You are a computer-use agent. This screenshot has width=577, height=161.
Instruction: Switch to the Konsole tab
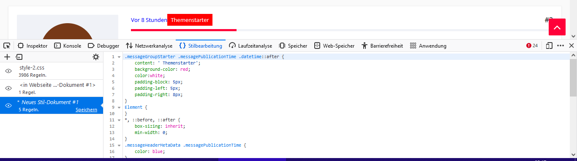point(68,46)
